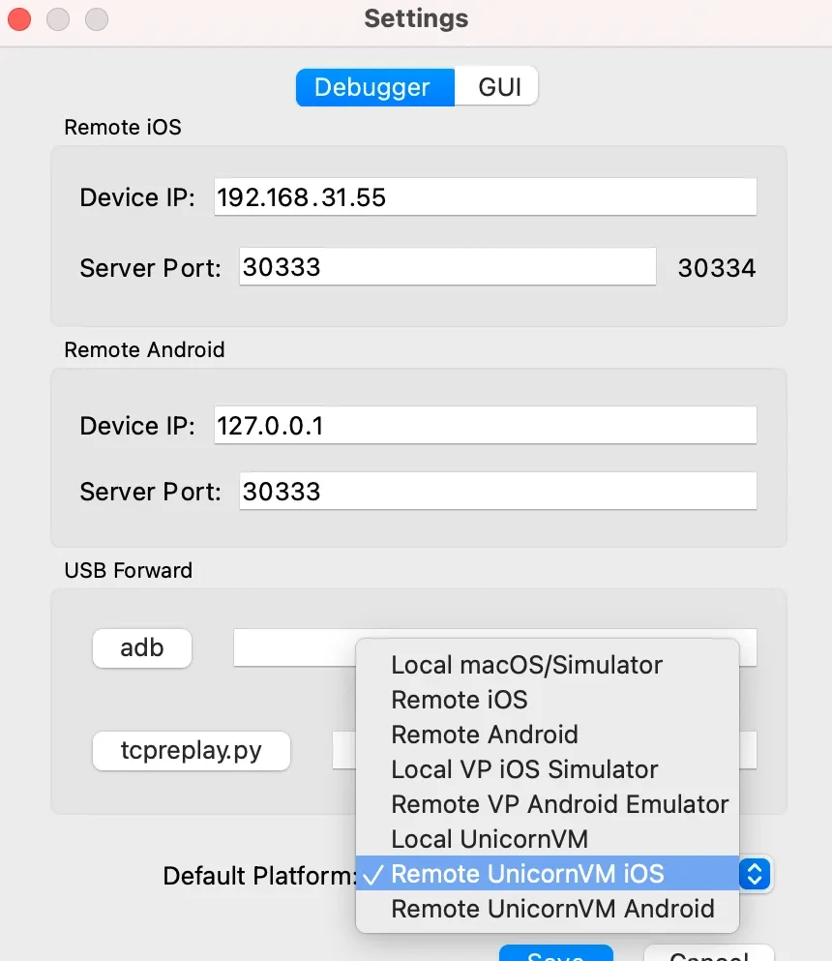Pick Local VP iOS Simulator option

(x=548, y=769)
